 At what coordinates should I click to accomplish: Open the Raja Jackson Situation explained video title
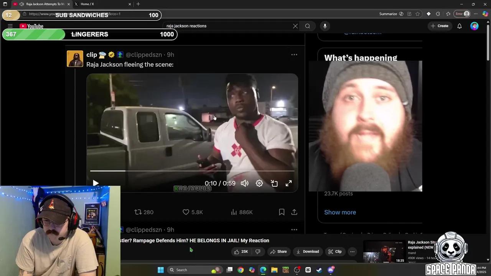(x=422, y=245)
